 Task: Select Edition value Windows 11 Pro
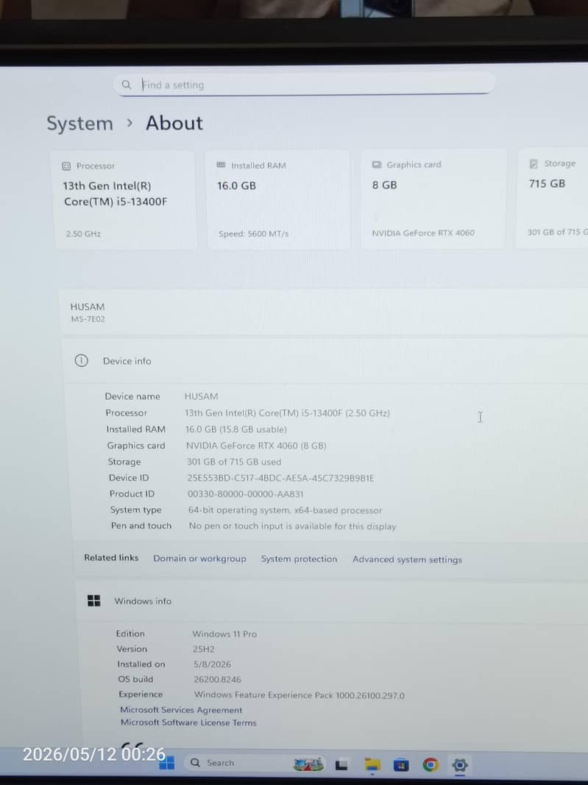point(224,634)
